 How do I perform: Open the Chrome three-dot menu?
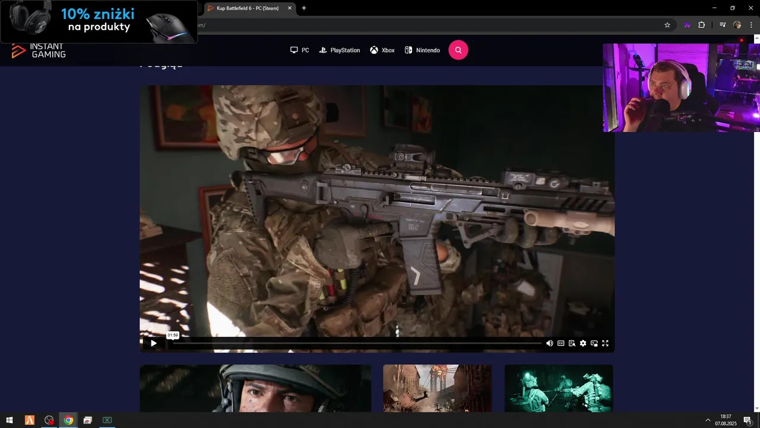(x=751, y=25)
